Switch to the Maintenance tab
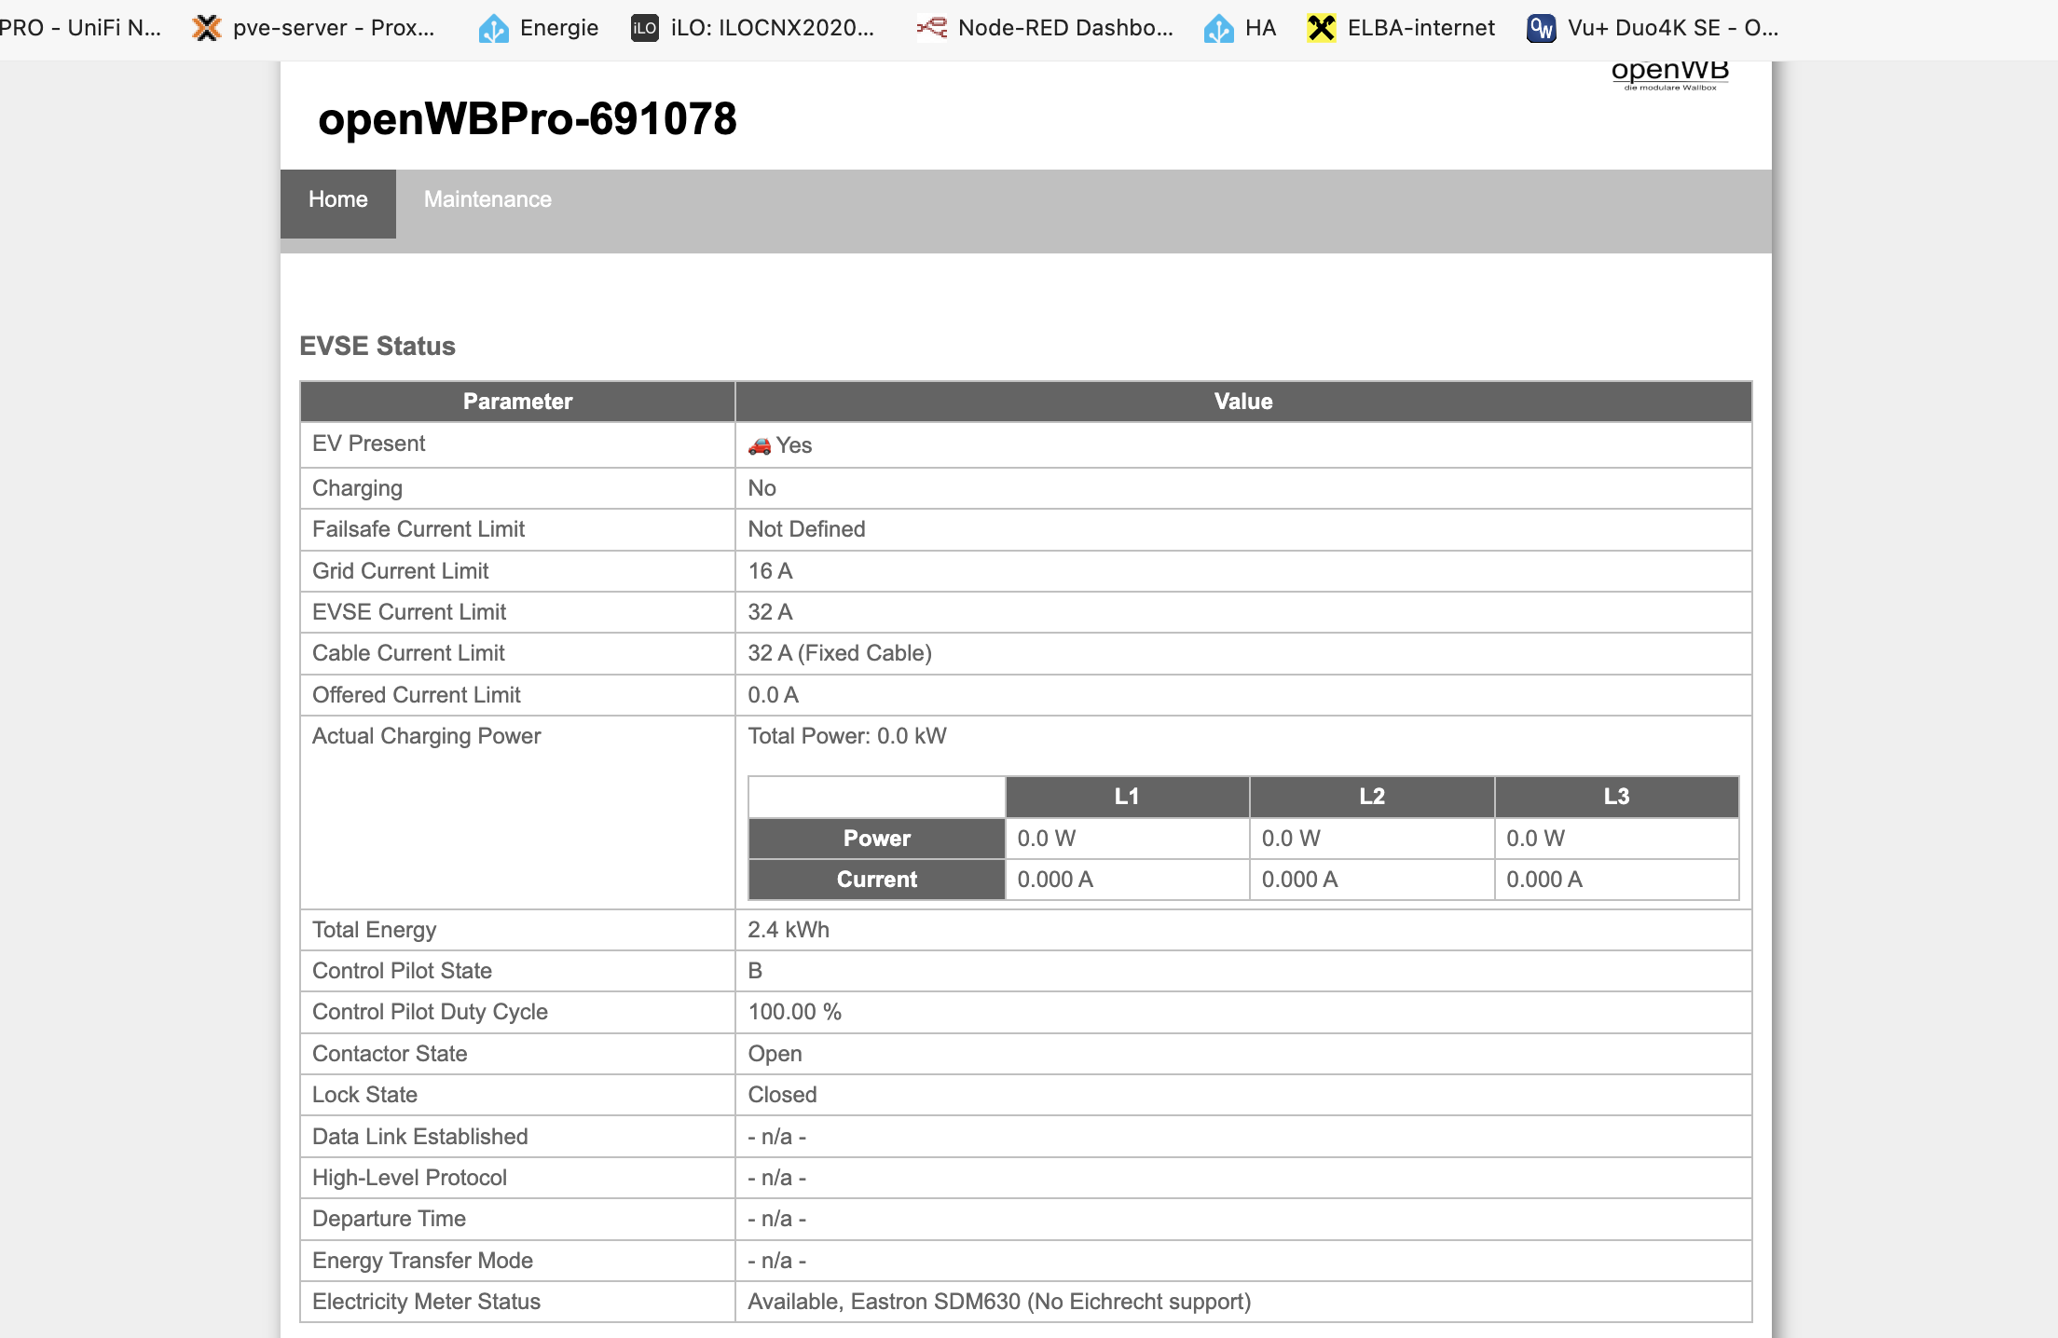The image size is (2058, 1338). [x=487, y=199]
